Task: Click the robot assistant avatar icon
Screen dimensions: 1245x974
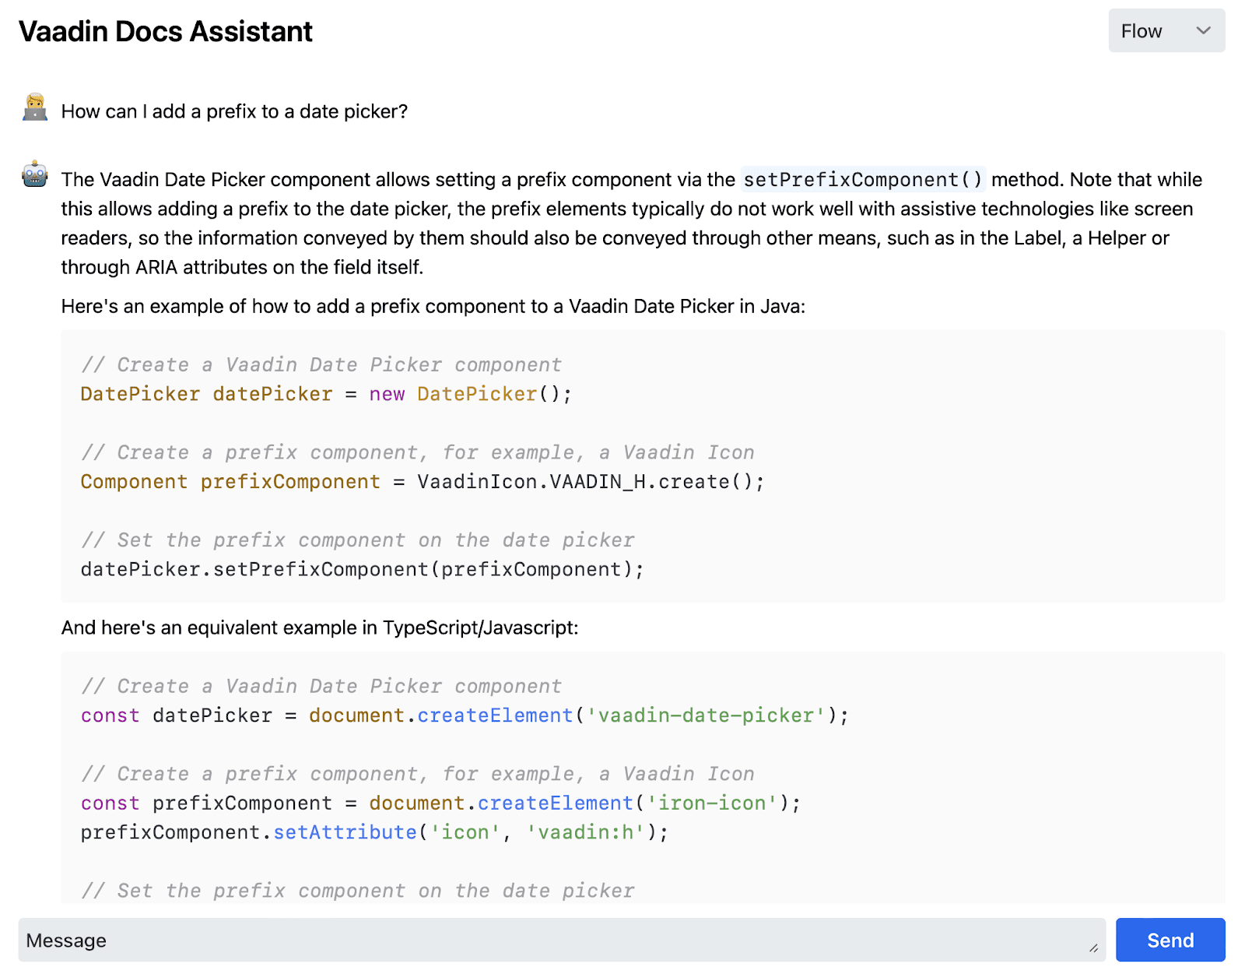Action: click(35, 175)
